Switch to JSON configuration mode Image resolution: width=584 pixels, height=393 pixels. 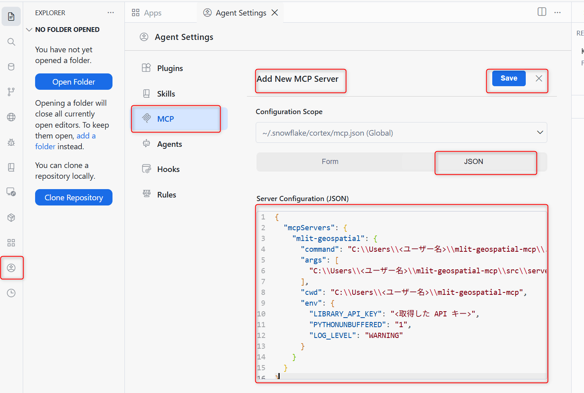point(474,162)
